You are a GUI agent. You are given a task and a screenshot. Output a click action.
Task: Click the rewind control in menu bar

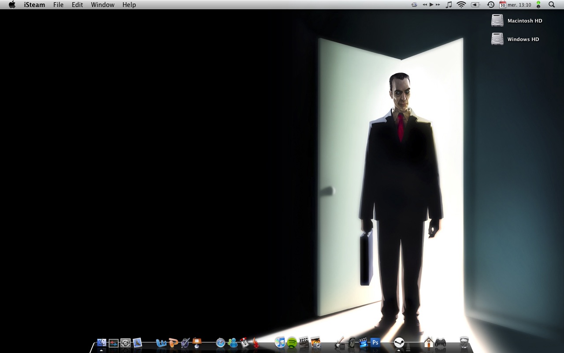[x=425, y=4]
